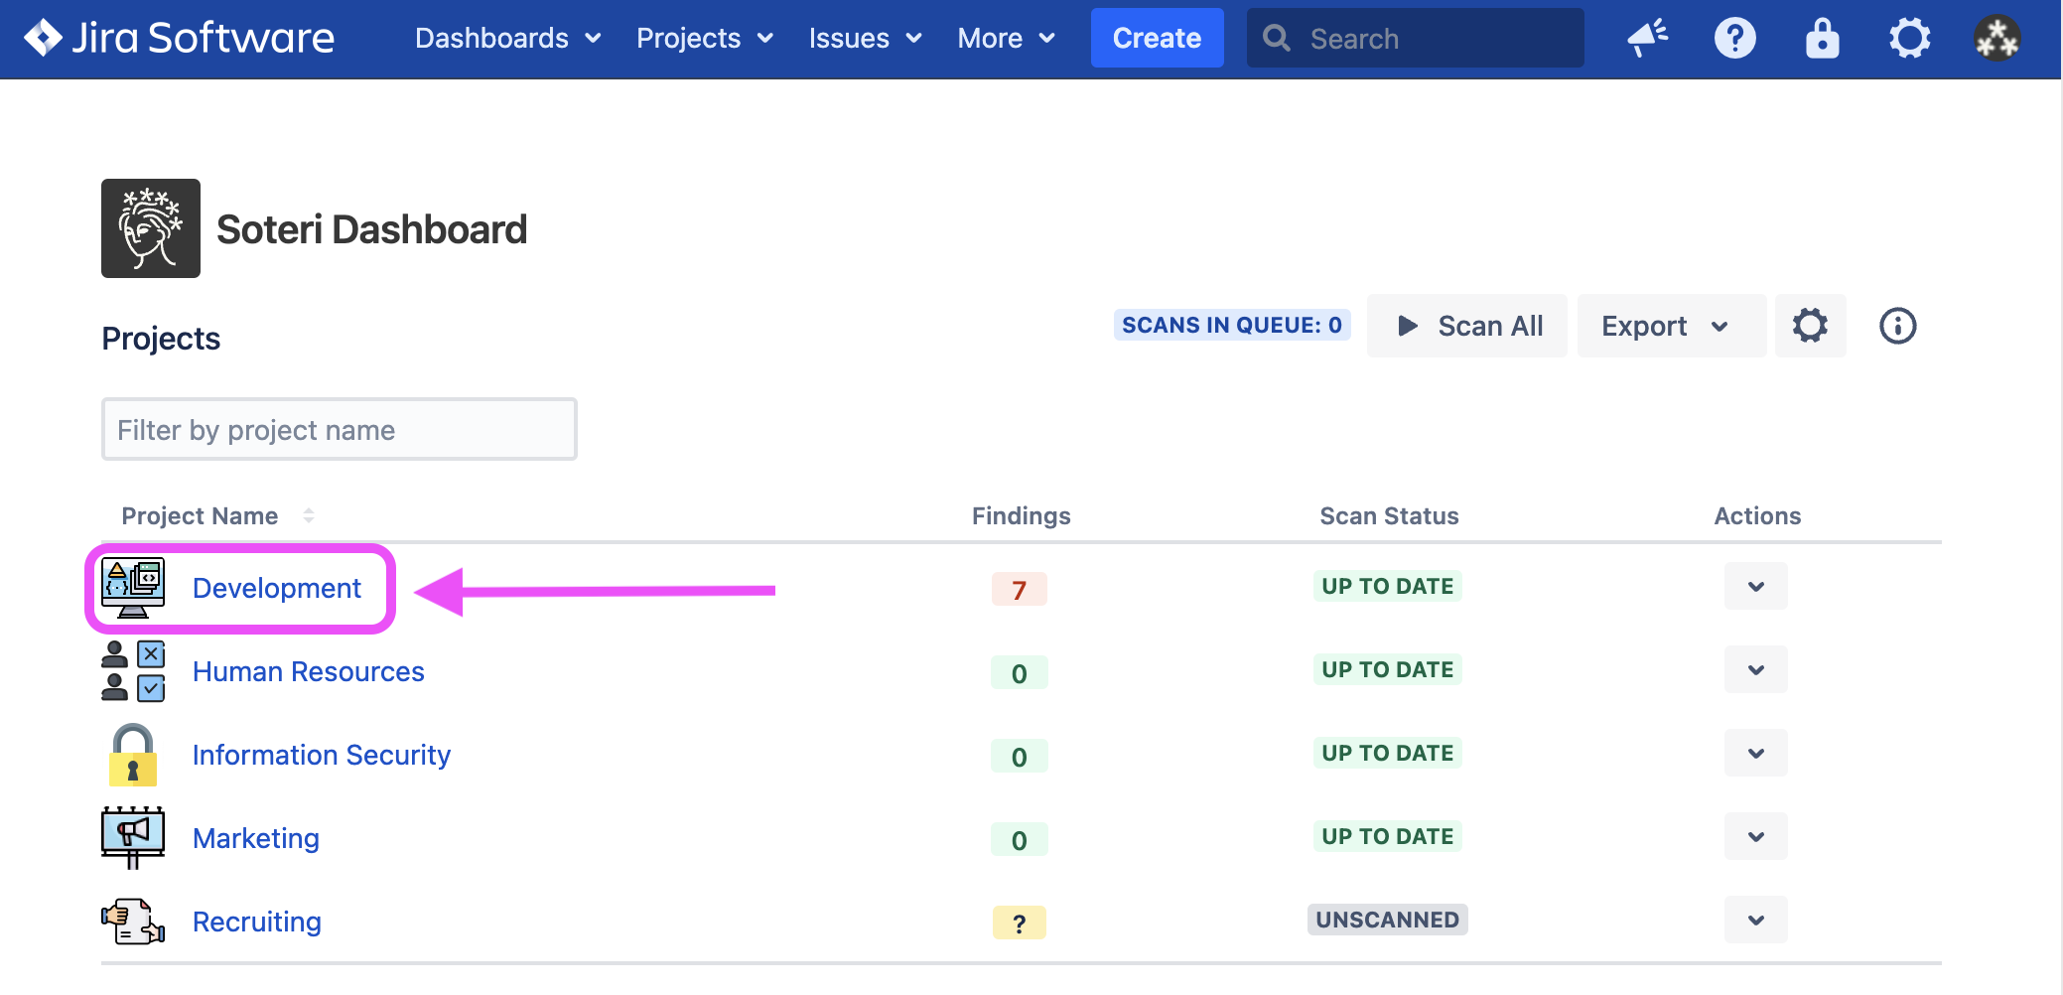Expand actions for the Development project
The width and height of the screenshot is (2063, 995).
(1755, 587)
